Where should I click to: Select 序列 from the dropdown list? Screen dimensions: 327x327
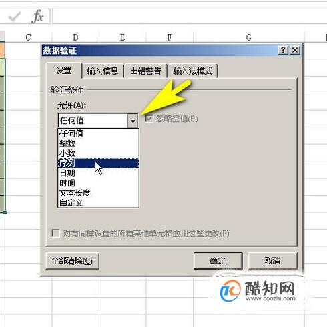tap(98, 163)
